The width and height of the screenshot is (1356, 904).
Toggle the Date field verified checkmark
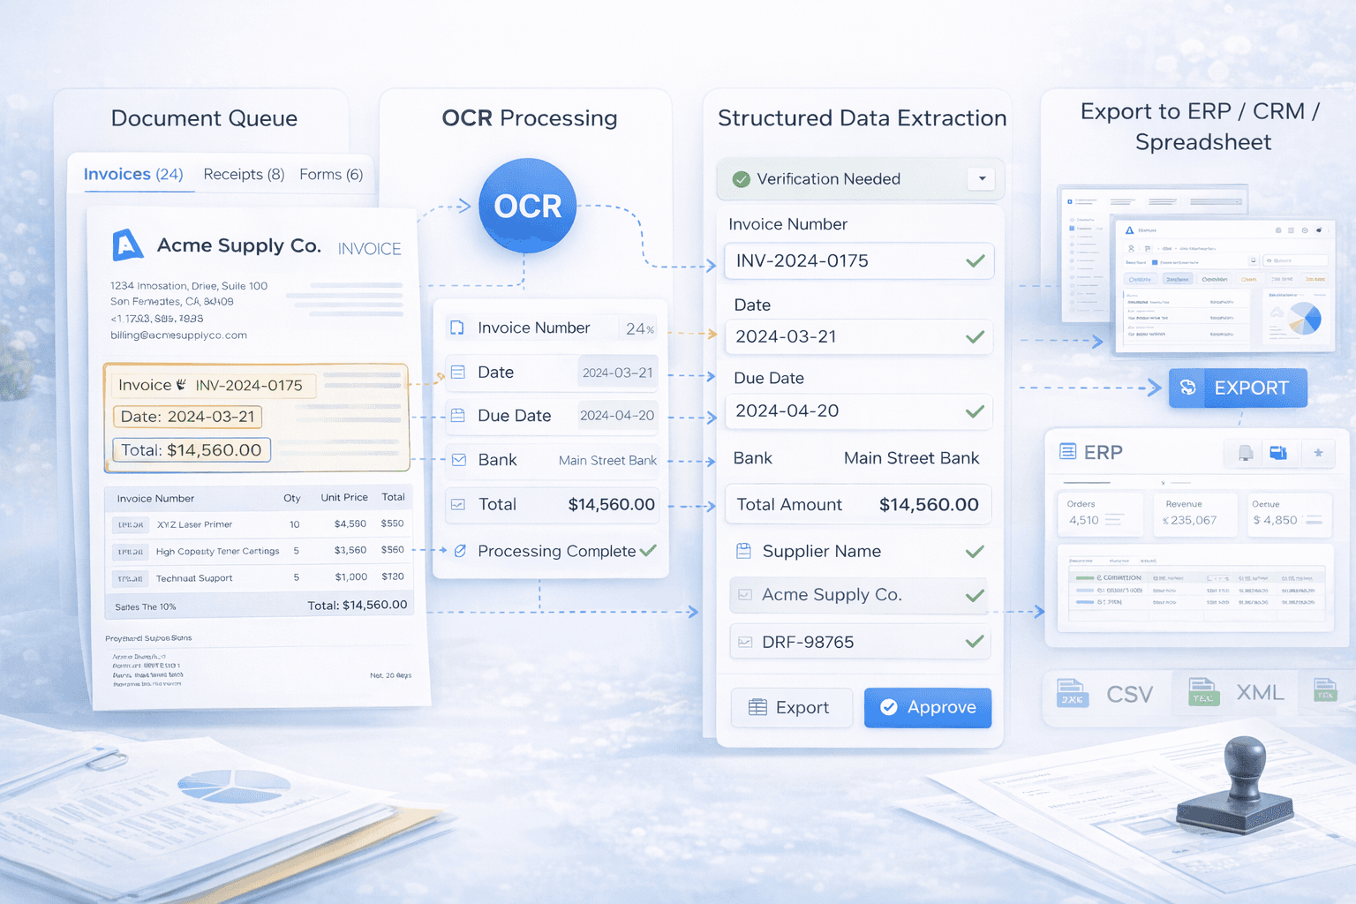pyautogui.click(x=976, y=337)
